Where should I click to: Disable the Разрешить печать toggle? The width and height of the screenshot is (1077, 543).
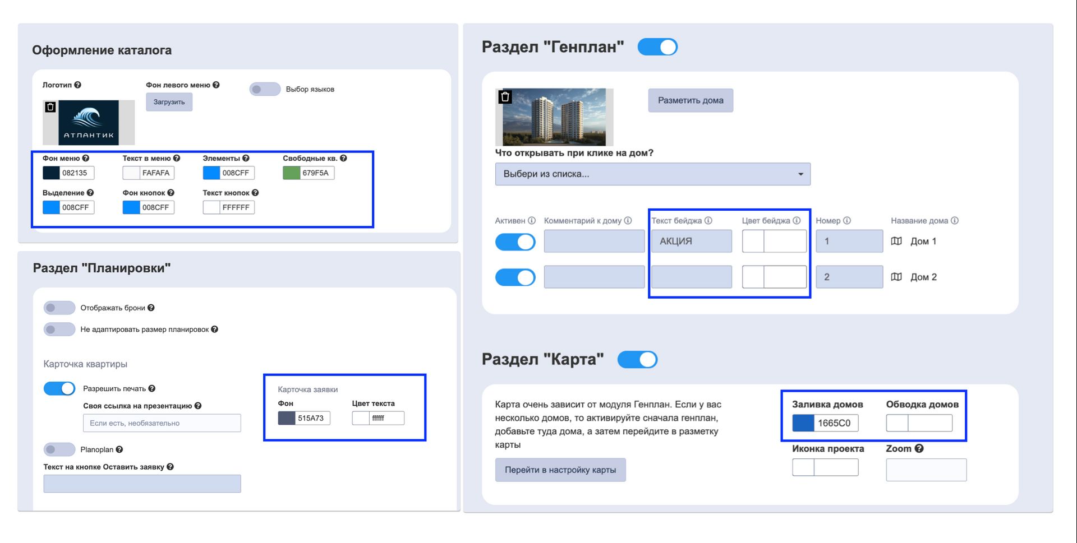[59, 388]
